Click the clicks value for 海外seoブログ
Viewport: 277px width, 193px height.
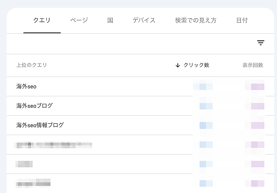tap(204, 106)
